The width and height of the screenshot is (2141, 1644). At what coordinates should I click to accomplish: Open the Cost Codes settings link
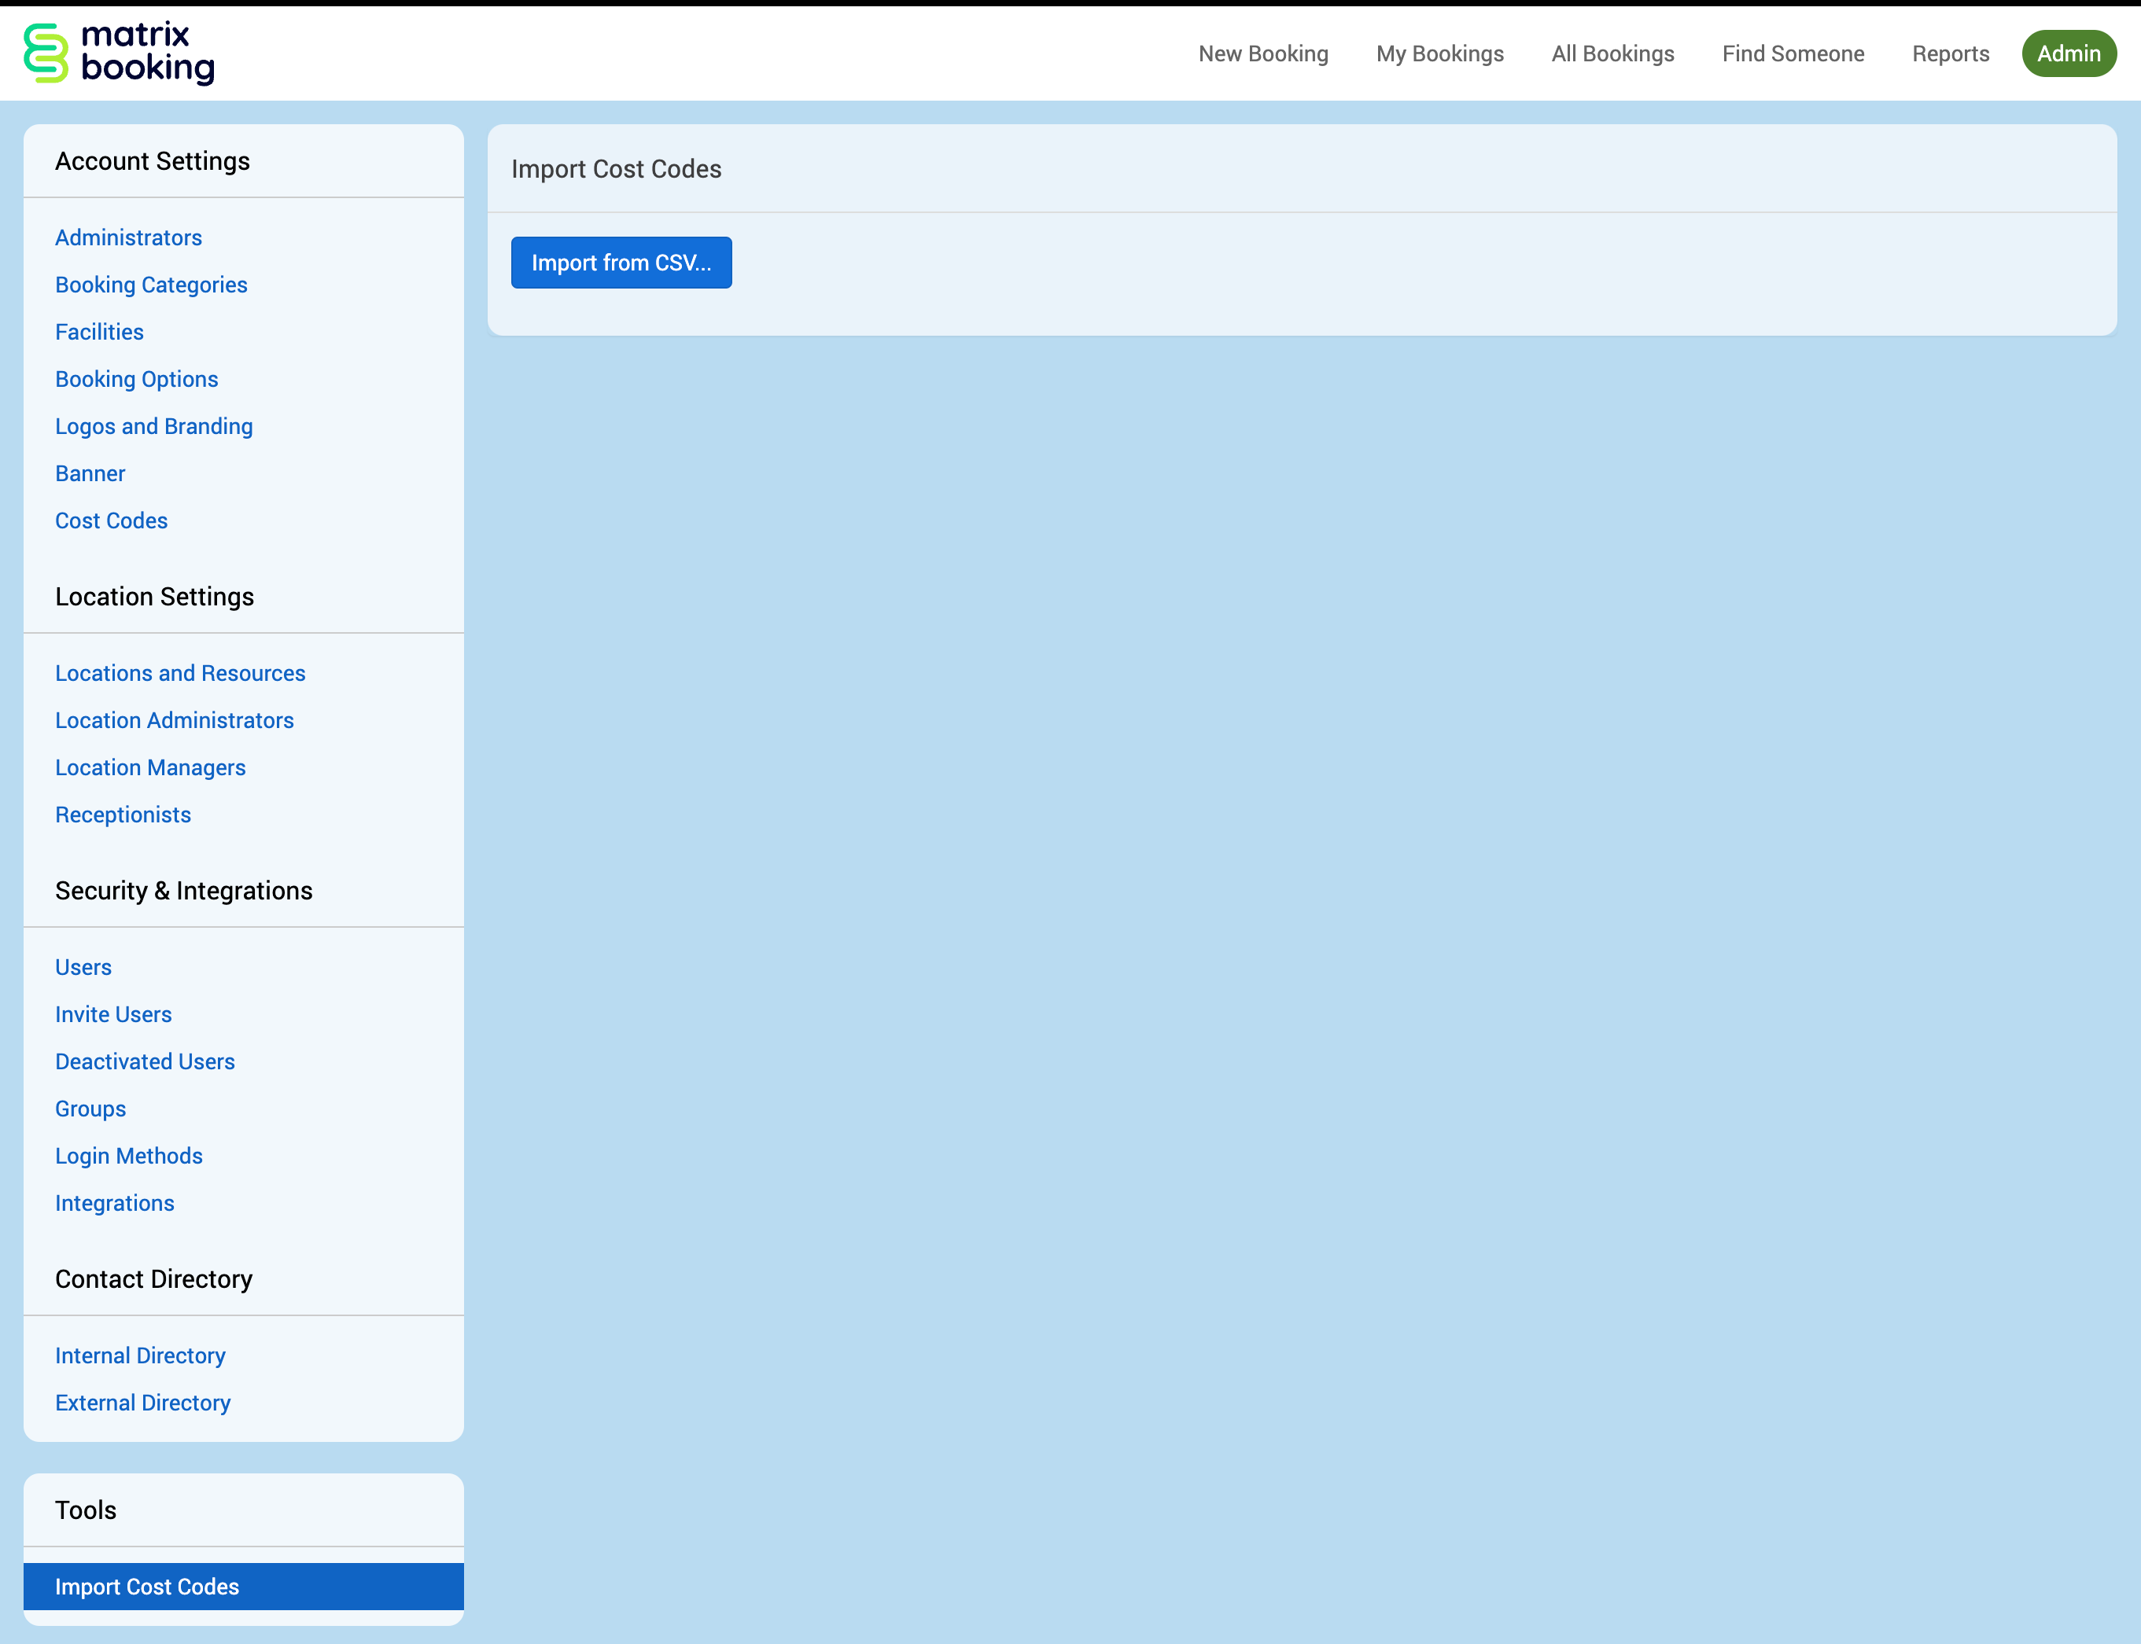[x=111, y=520]
